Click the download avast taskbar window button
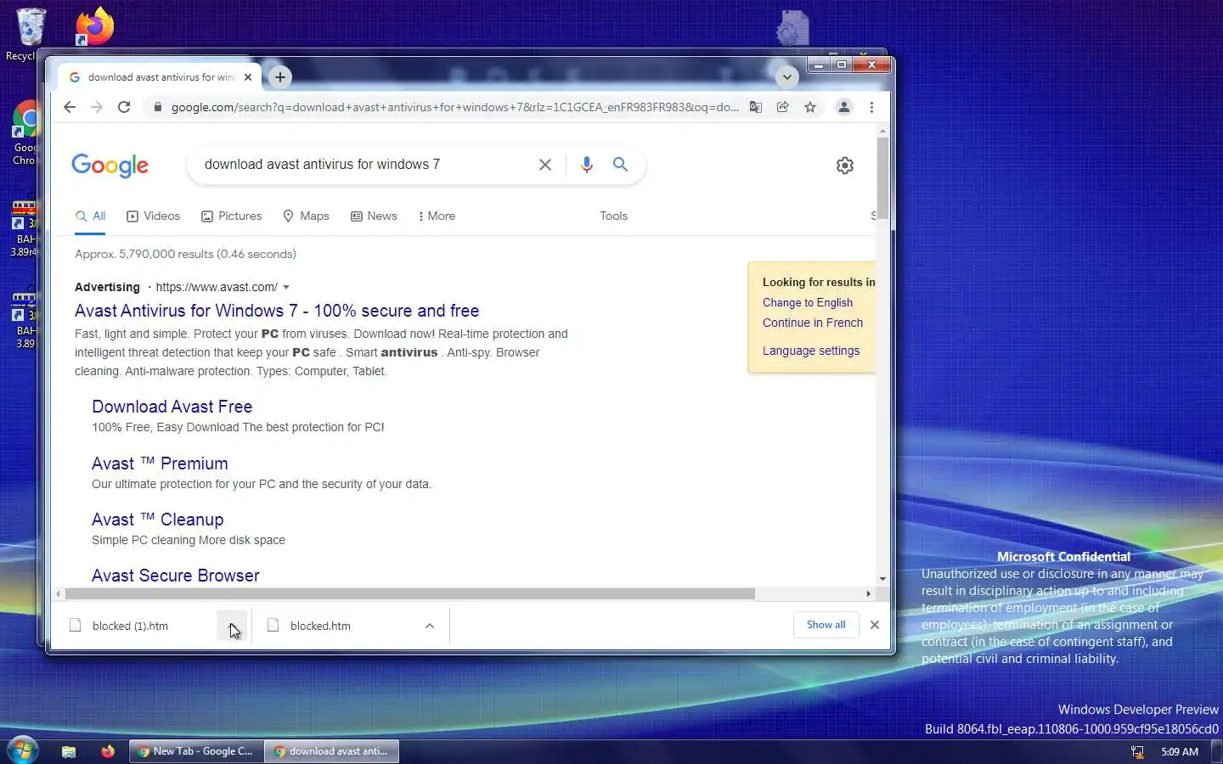 tap(331, 751)
